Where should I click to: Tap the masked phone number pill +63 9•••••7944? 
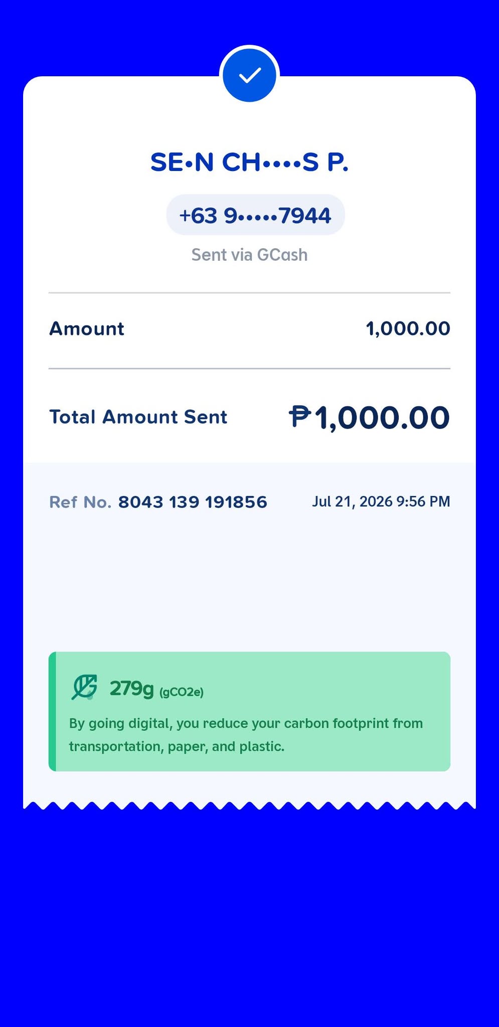pyautogui.click(x=255, y=215)
